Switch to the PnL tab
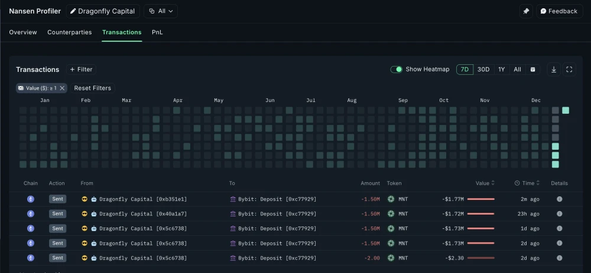 [157, 32]
